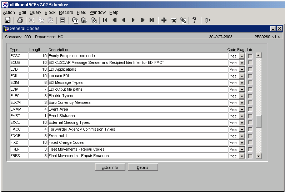The width and height of the screenshot is (285, 192).
Task: Open the Help menu
Action: coord(114,12)
